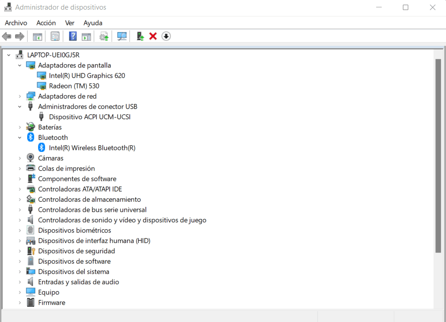Expand Controladoras de bus serie universal

[x=20, y=210]
